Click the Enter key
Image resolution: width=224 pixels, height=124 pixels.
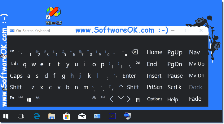pos(129,76)
